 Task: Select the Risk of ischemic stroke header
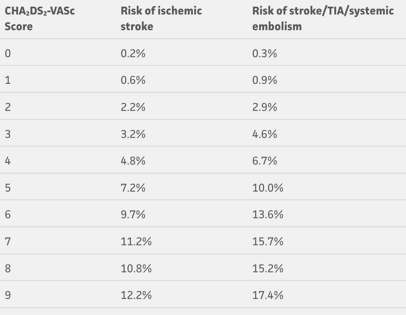161,18
